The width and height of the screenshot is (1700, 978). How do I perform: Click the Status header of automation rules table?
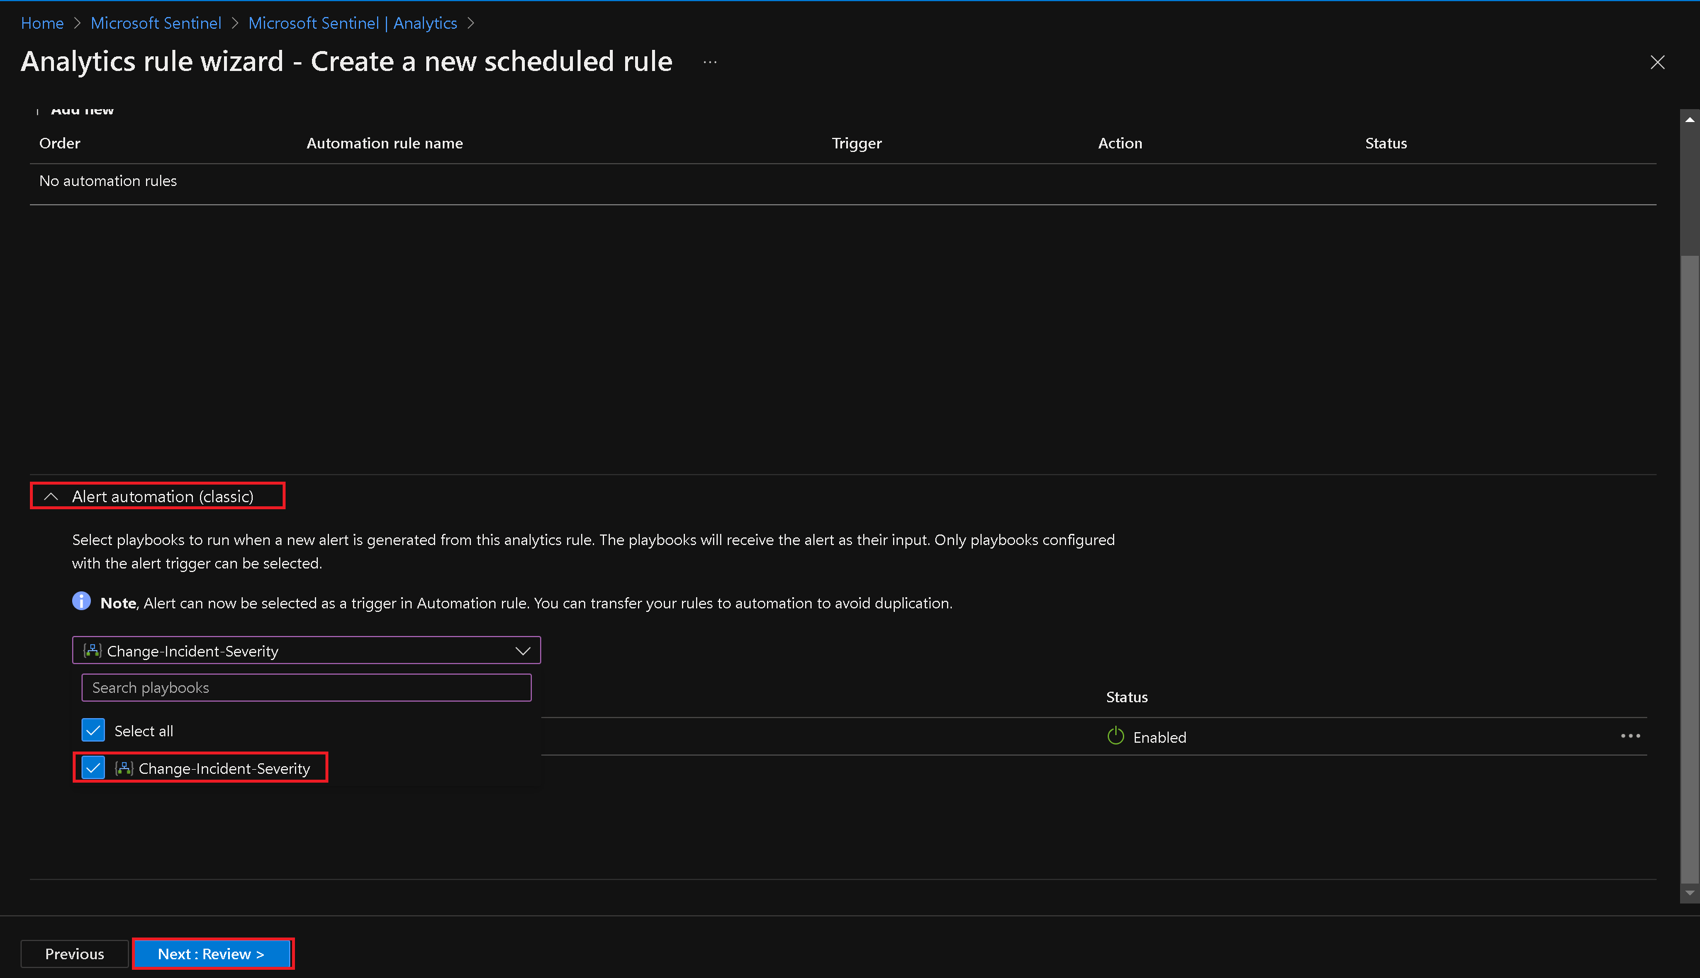[1386, 143]
